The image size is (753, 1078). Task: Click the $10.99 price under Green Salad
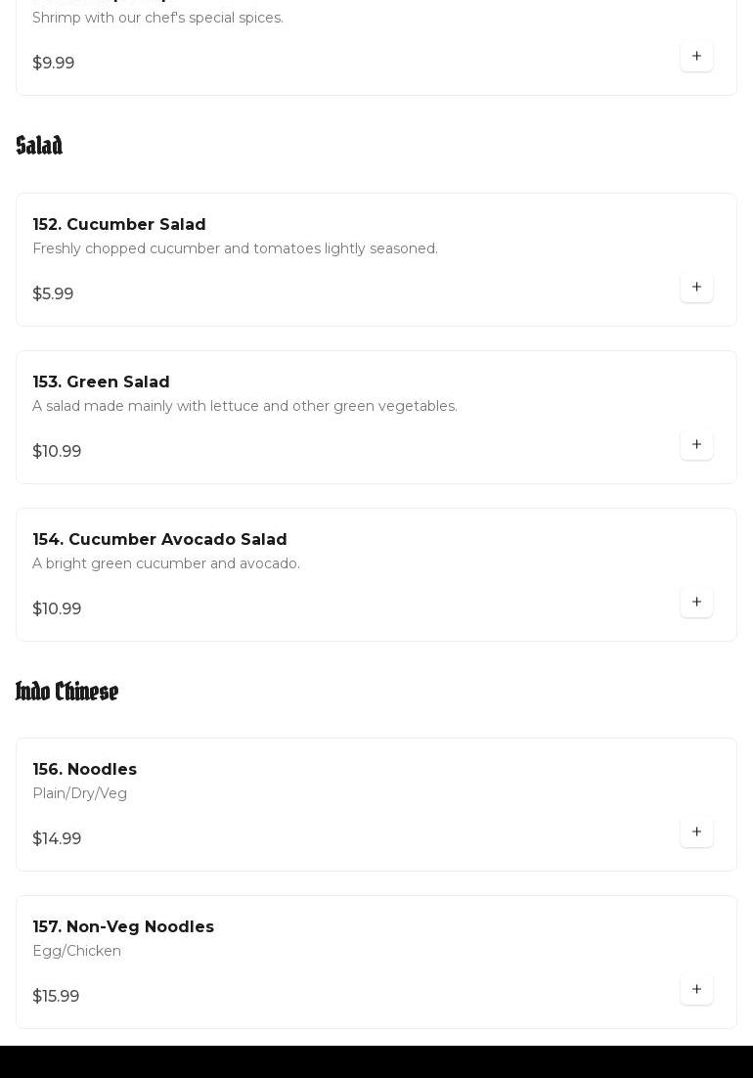57,452
